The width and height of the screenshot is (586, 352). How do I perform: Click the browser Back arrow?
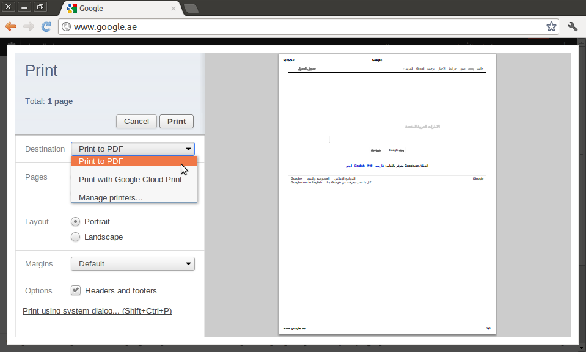11,26
